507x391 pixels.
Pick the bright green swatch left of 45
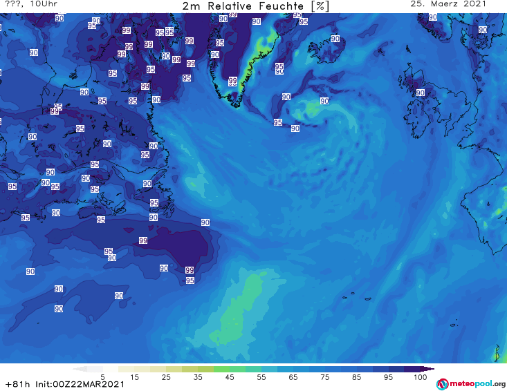pyautogui.click(x=221, y=370)
